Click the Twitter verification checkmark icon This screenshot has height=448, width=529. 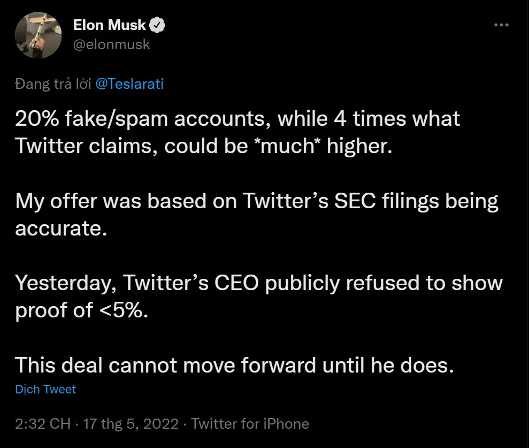click(x=157, y=24)
